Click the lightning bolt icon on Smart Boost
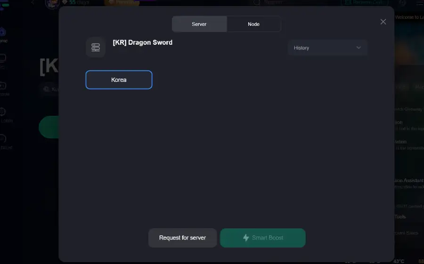Viewport: 424px width, 264px height. [x=246, y=238]
